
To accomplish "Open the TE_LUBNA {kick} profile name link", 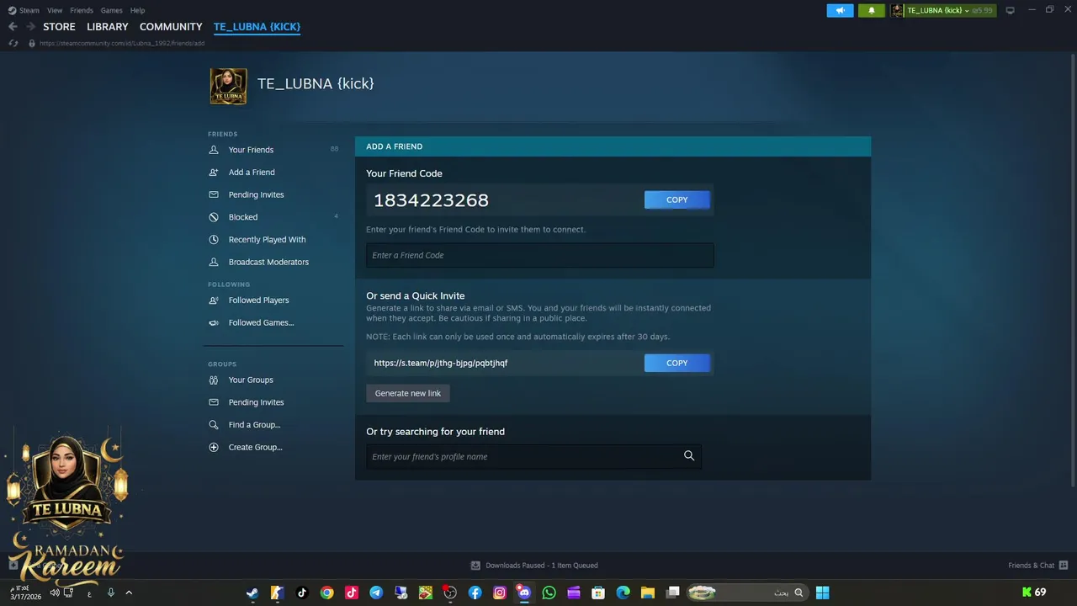I will [316, 83].
